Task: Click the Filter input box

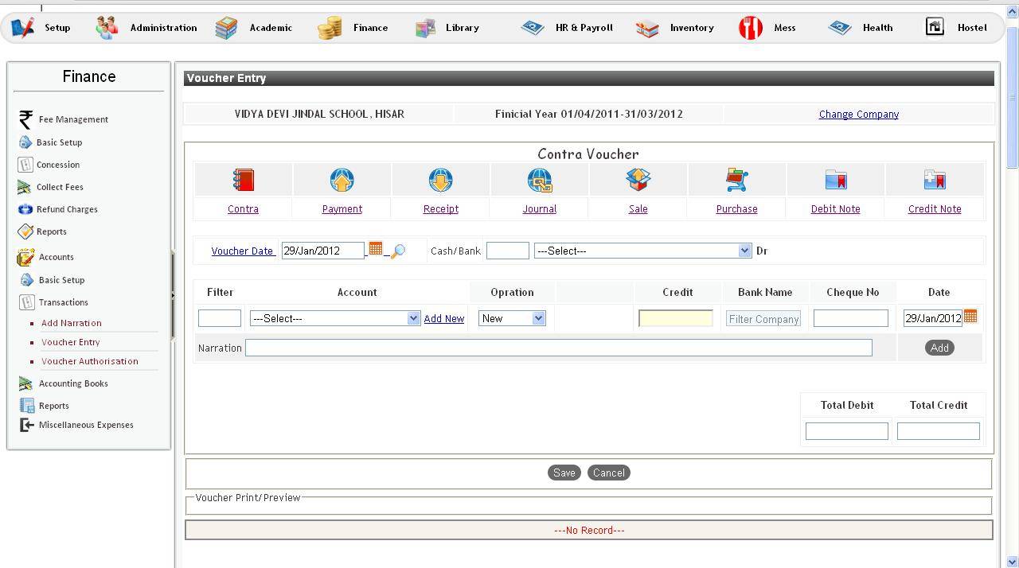Action: point(220,318)
